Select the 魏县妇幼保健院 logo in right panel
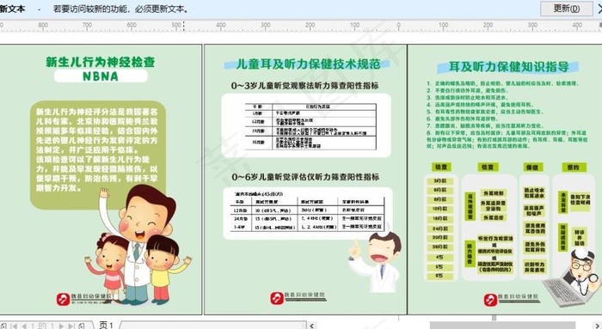This screenshot has height=329, width=602. (x=512, y=299)
